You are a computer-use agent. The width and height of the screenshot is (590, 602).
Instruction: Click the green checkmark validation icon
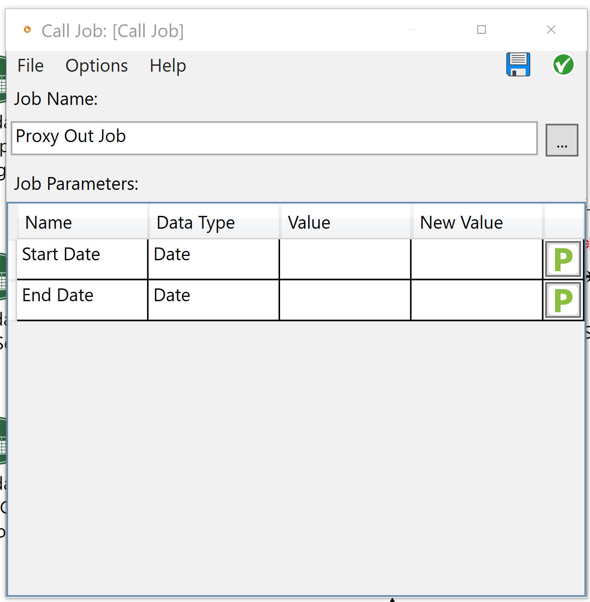(563, 64)
